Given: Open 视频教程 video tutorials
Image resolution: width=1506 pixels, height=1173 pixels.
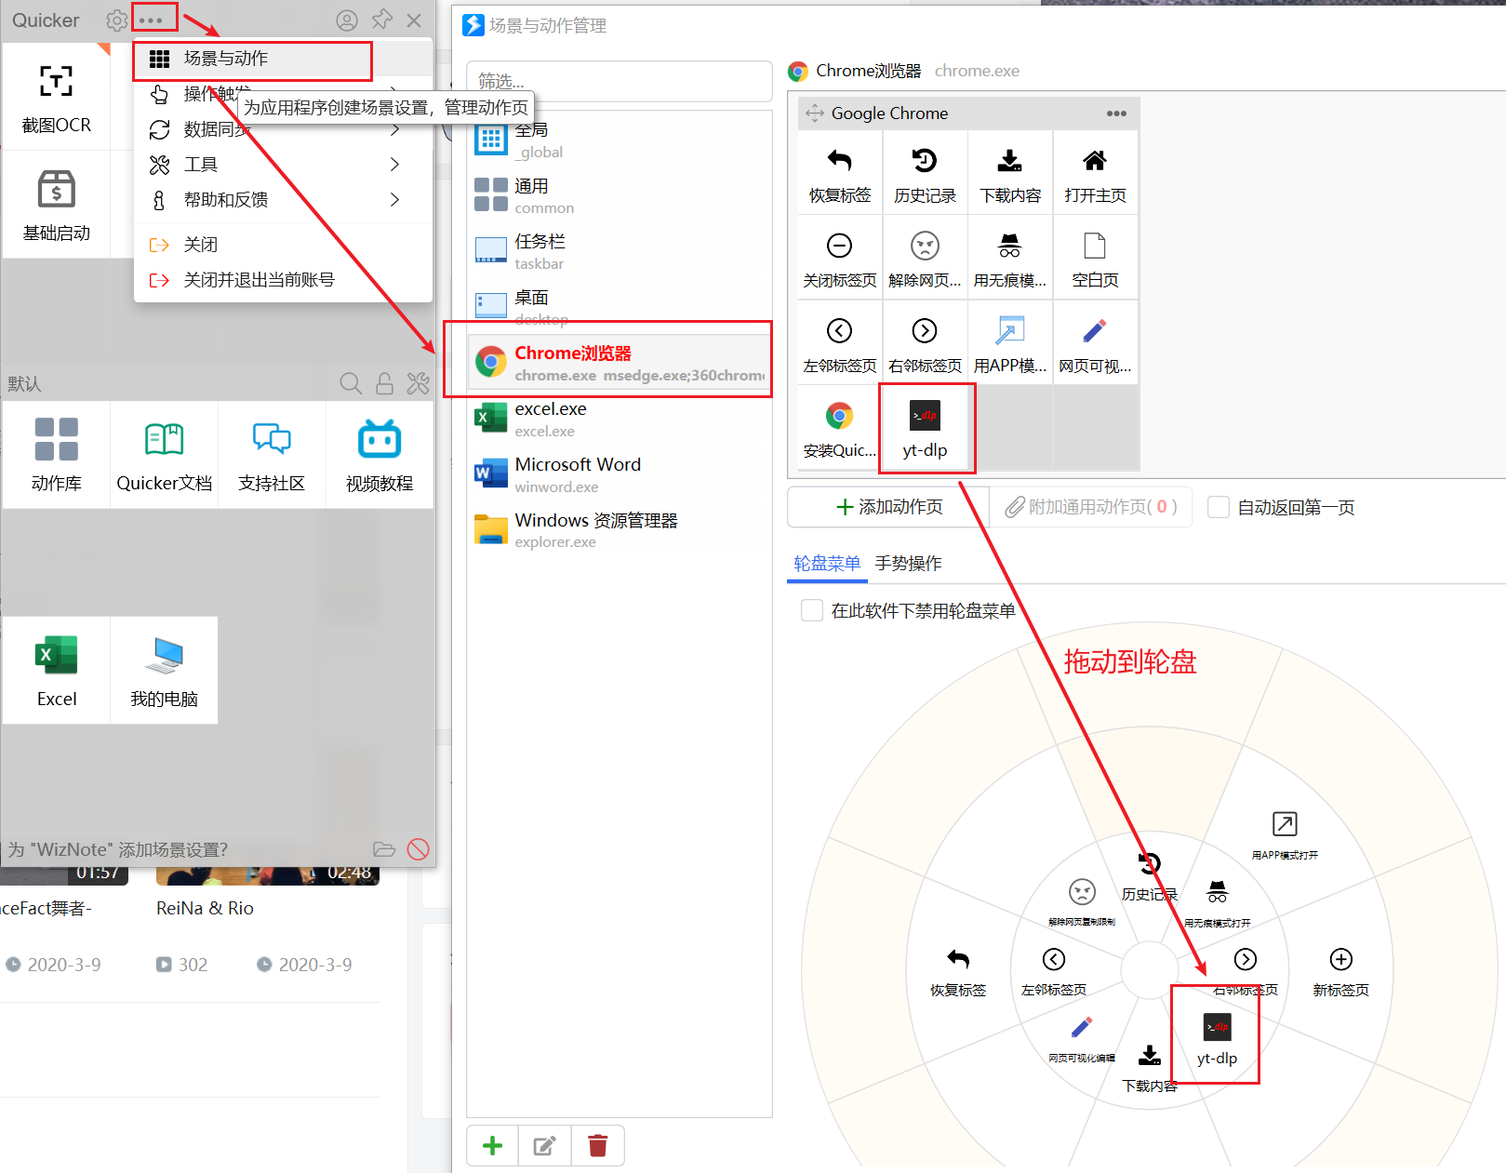Looking at the screenshot, I should (380, 455).
